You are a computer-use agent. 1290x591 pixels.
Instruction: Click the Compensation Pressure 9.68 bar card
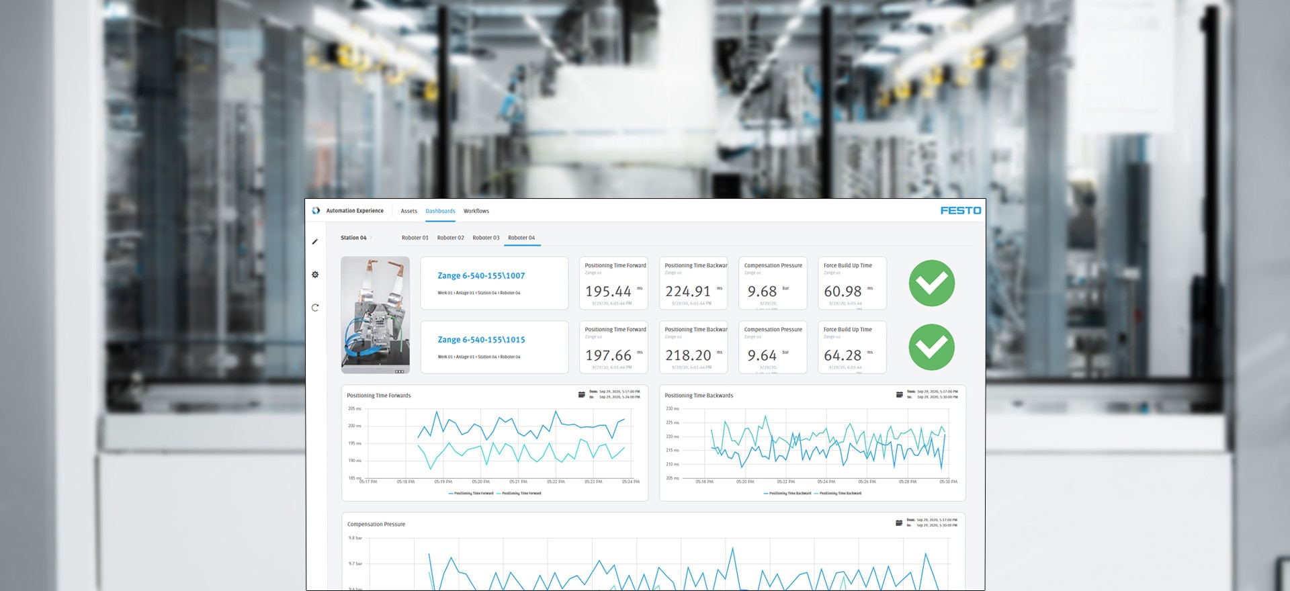coord(773,283)
